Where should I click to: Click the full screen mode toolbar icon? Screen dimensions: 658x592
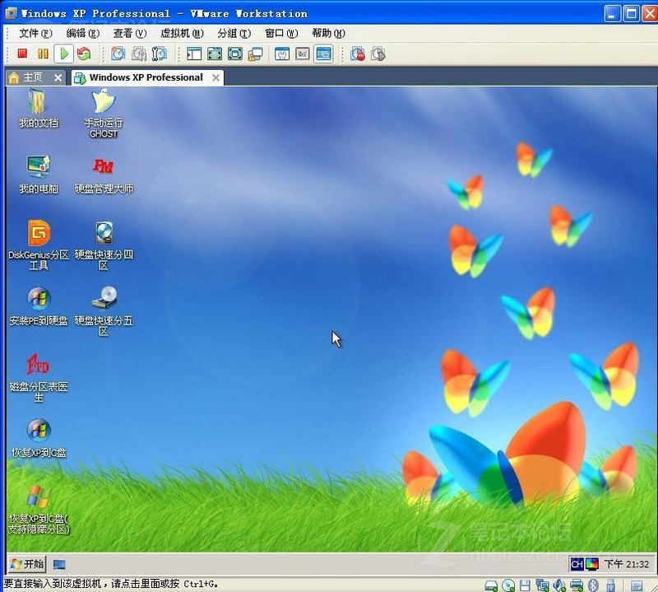(x=215, y=54)
